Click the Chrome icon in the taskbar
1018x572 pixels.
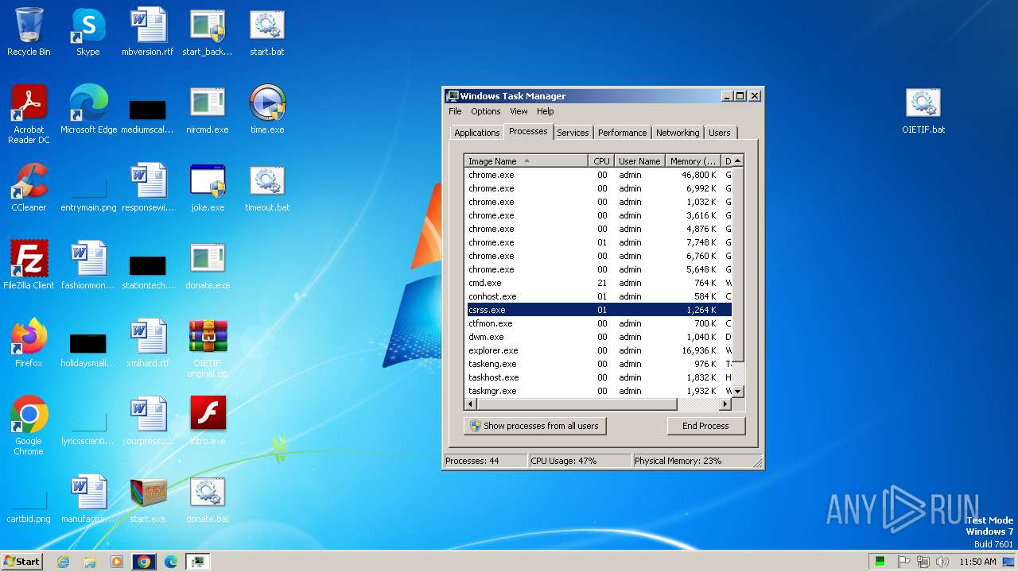144,562
